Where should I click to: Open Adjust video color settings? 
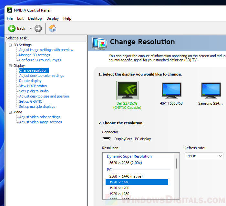[40, 117]
